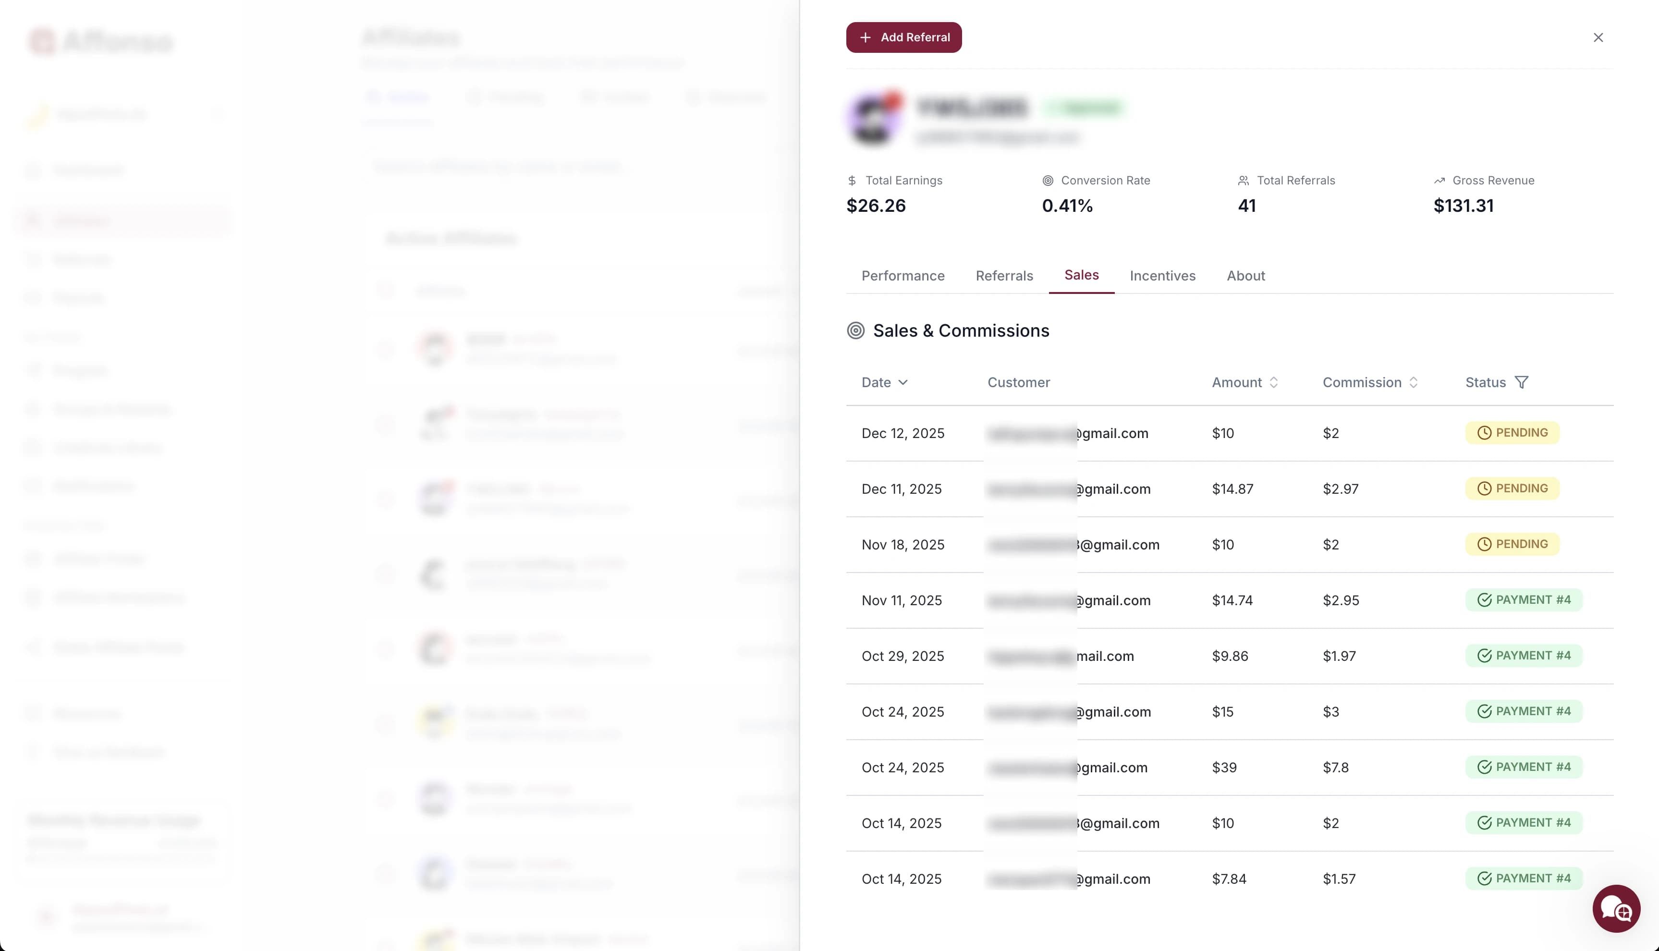Click the Add Referral button

pos(903,37)
